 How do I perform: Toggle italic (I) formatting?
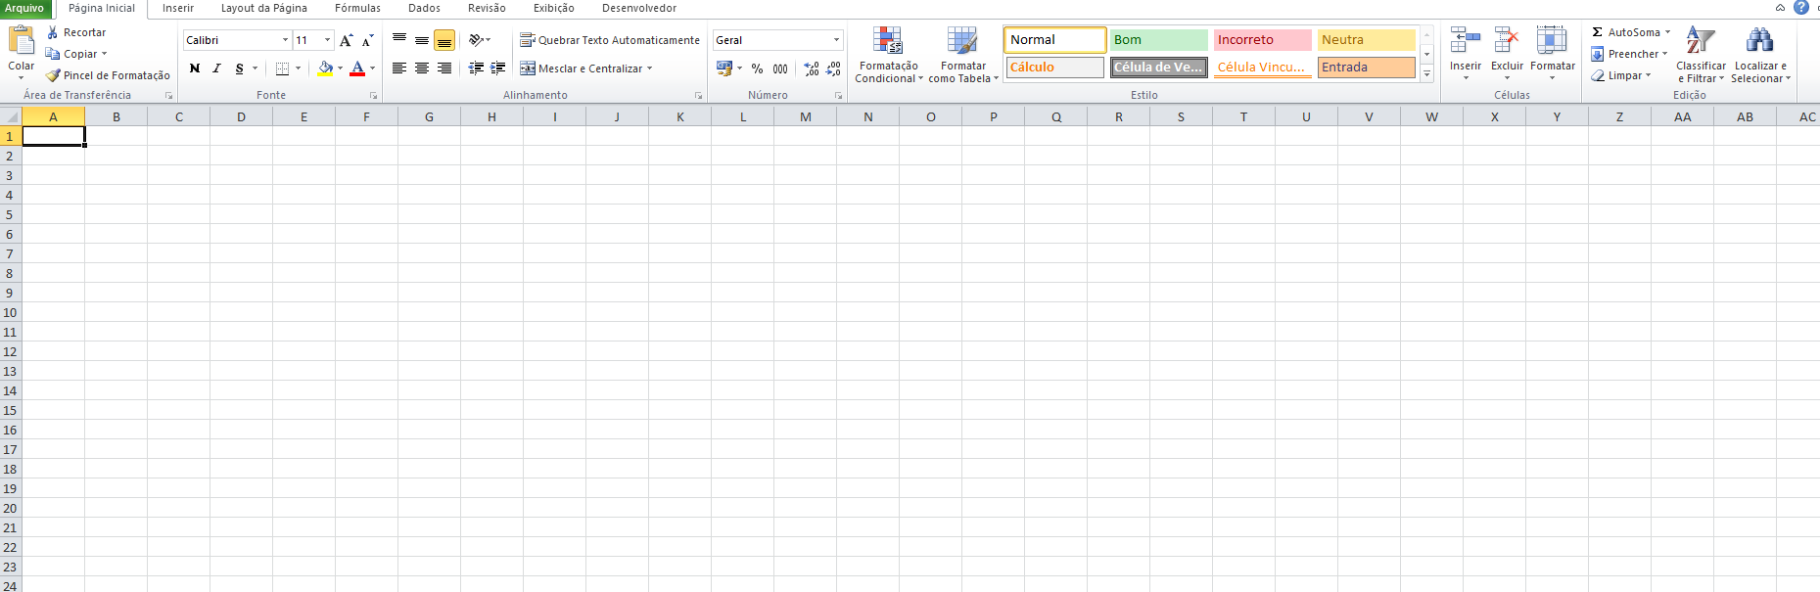(x=216, y=68)
